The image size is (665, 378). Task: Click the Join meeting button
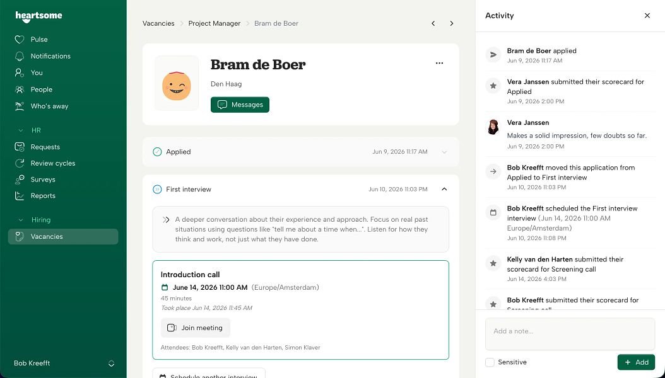pos(196,328)
